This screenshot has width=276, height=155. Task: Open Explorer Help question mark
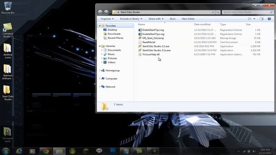[x=269, y=19]
